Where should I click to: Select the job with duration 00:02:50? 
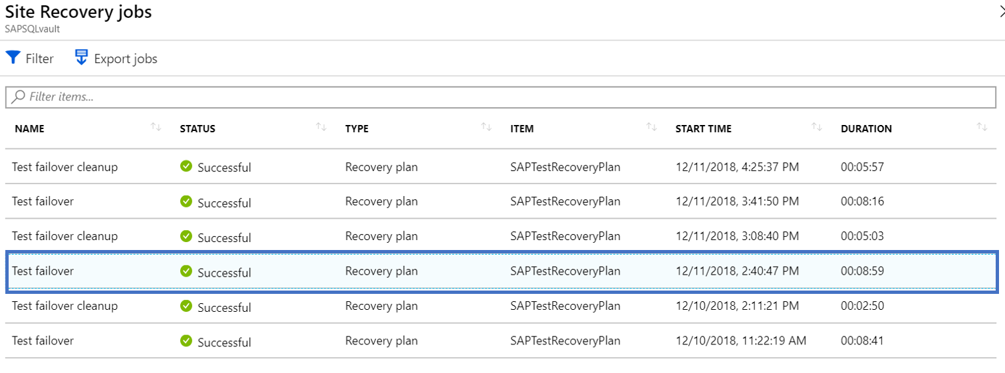point(862,306)
